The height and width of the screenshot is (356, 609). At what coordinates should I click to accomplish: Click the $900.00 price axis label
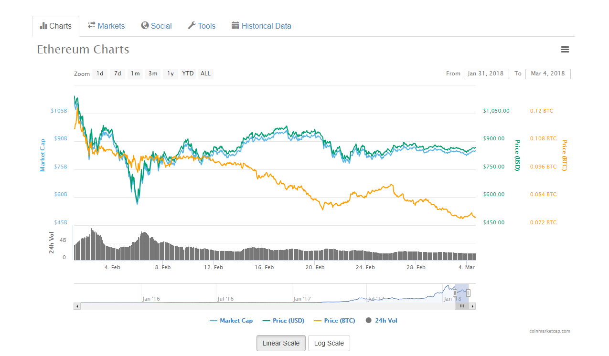click(493, 138)
